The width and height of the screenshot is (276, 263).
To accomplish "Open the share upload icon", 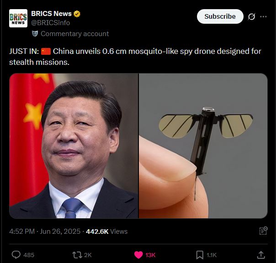I will click(x=261, y=255).
